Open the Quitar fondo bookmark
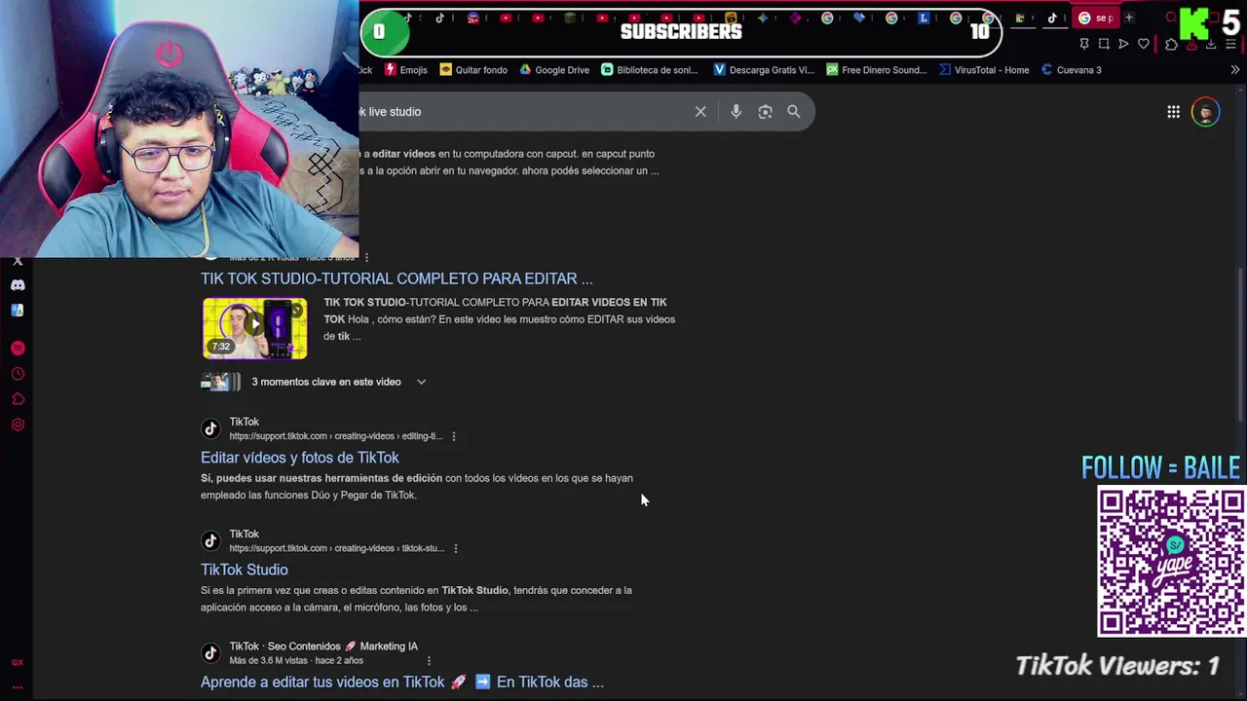Image resolution: width=1247 pixels, height=701 pixels. click(x=473, y=70)
